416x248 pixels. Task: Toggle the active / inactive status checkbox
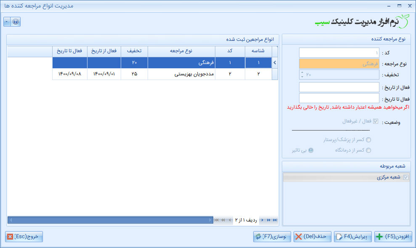coord(376,122)
